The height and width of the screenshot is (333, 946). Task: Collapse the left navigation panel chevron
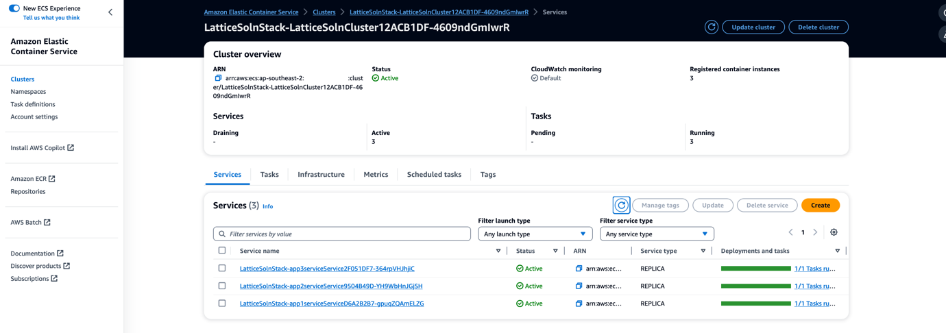tap(110, 12)
